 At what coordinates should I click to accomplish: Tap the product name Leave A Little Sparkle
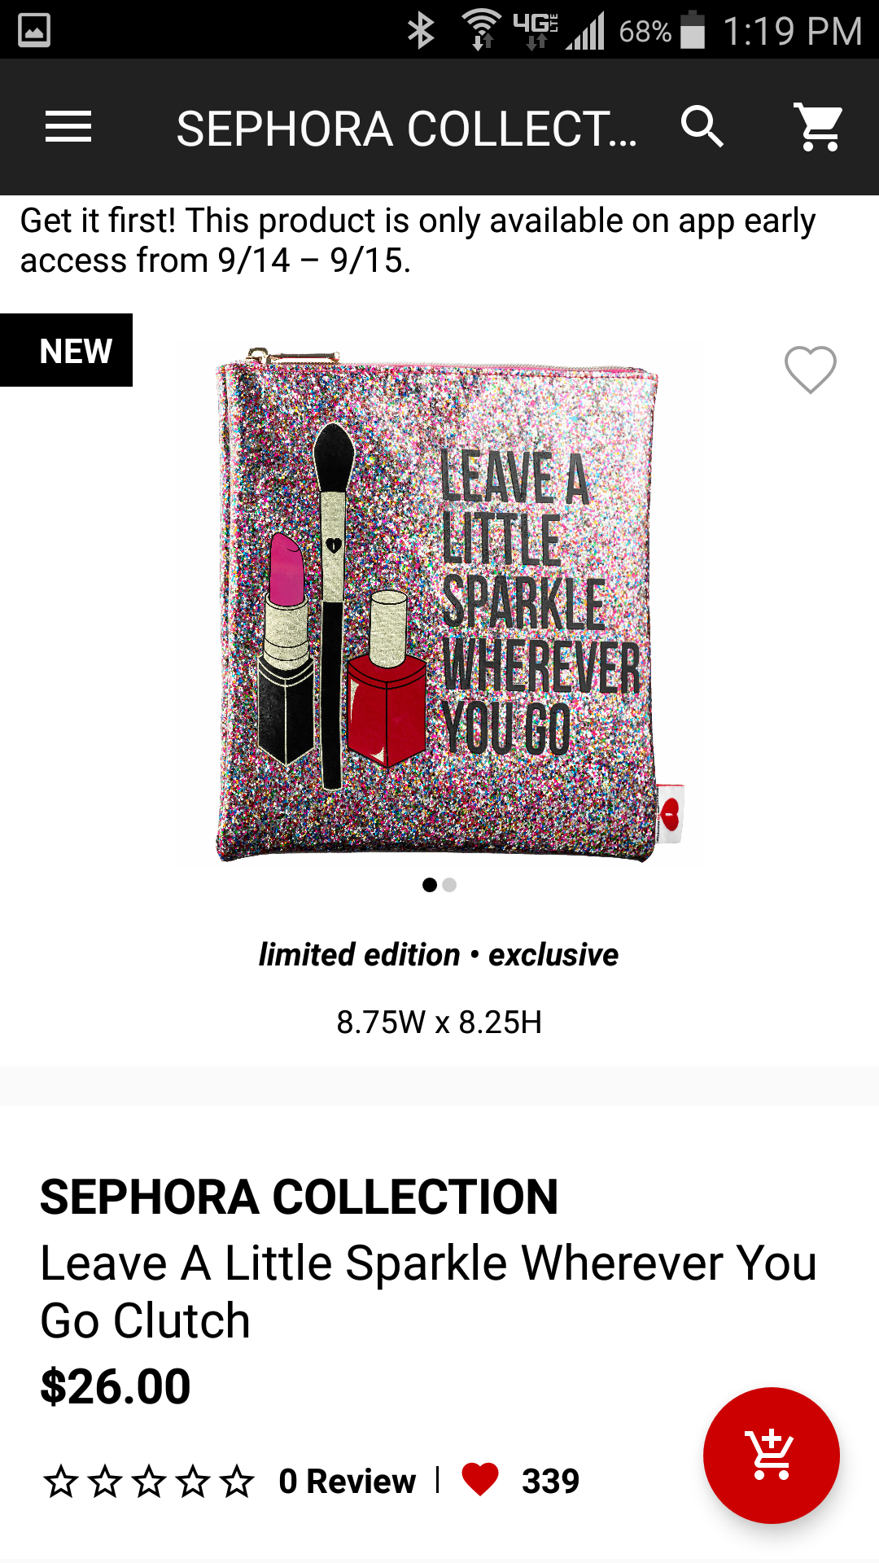point(428,1292)
